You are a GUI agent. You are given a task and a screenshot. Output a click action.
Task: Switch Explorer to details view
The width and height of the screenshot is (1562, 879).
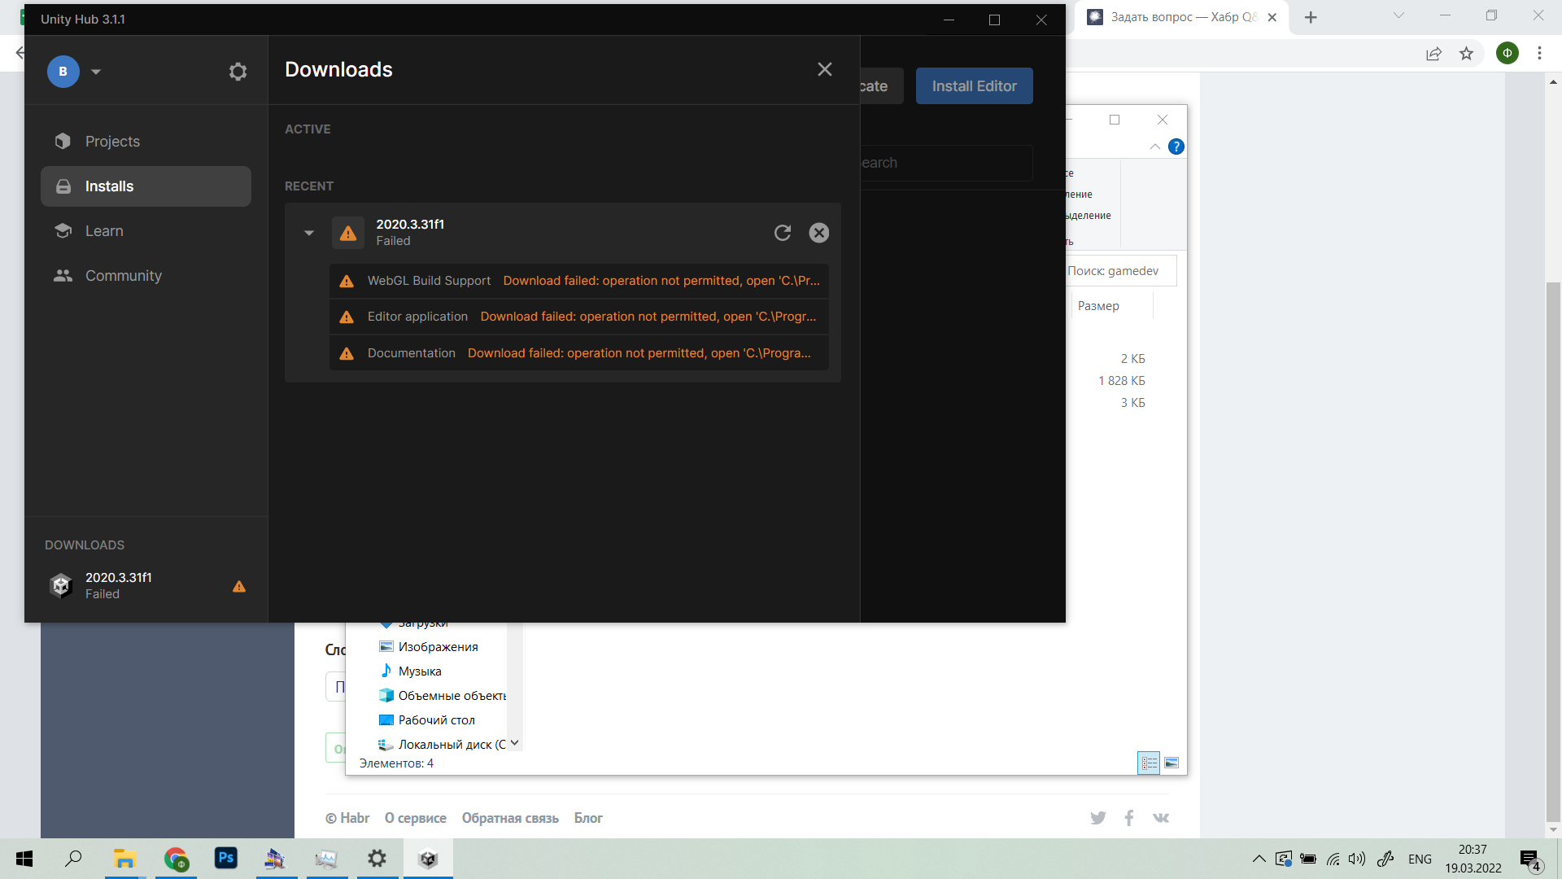pyautogui.click(x=1149, y=763)
